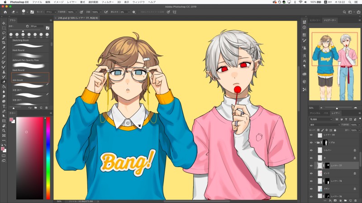Select the Hand tool

4,126
